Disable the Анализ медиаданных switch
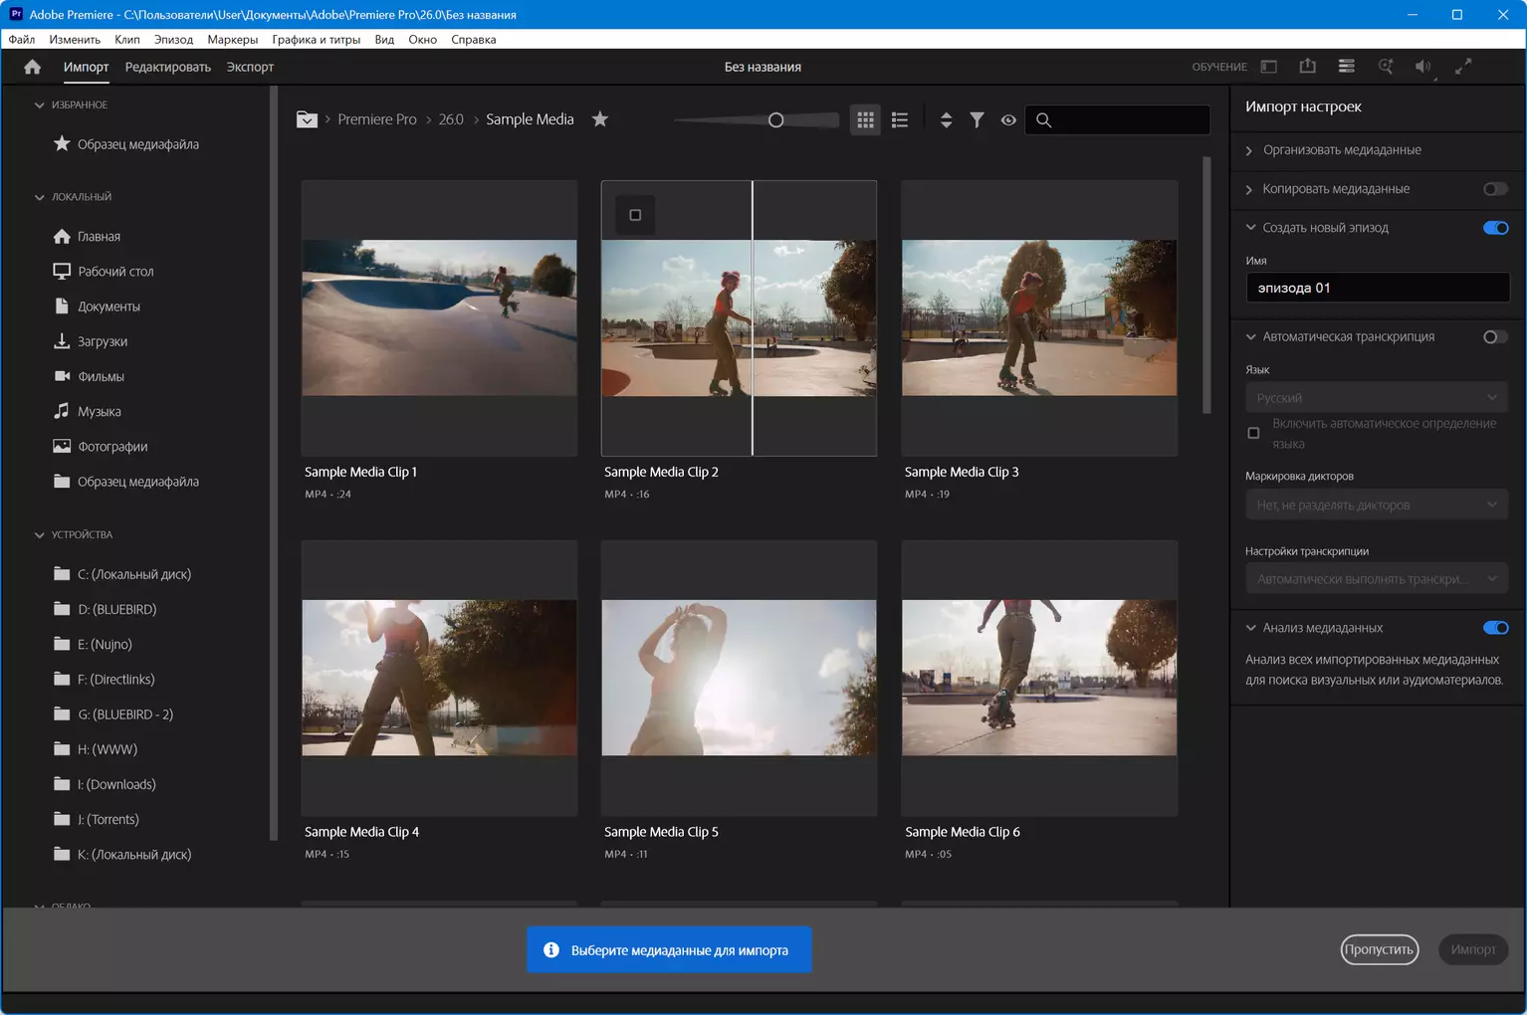Screen dimensions: 1527x1015 tap(1495, 628)
